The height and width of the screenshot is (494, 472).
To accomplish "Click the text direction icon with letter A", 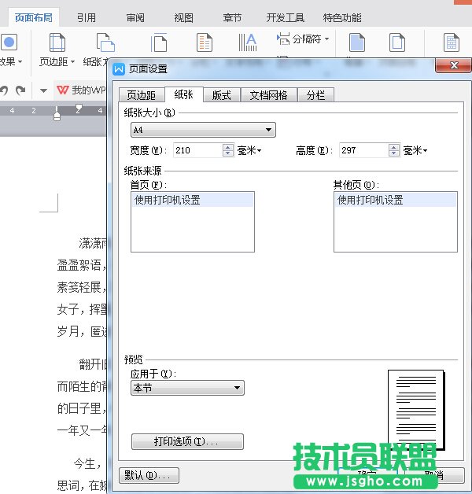I will coord(249,42).
